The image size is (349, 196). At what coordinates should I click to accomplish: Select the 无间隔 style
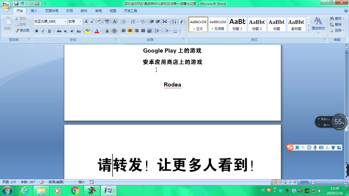tap(218, 24)
